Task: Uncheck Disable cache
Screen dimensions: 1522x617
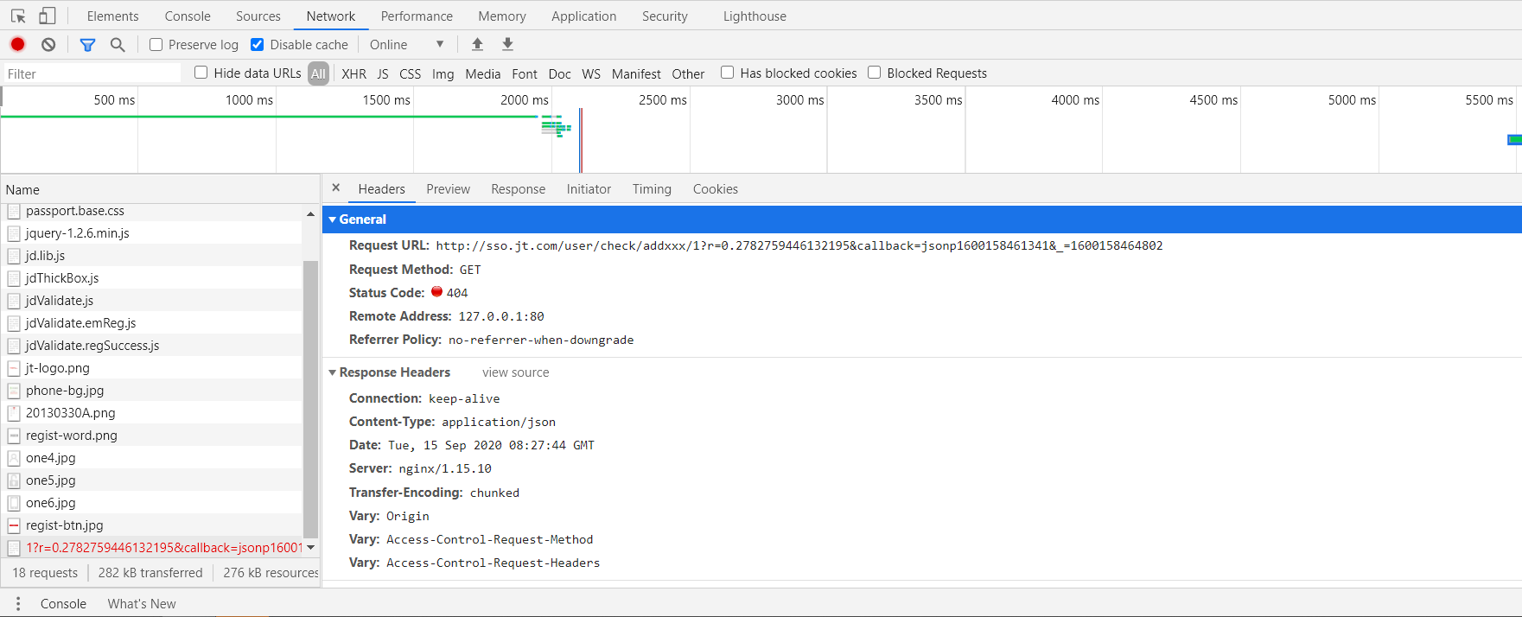Action: tap(257, 44)
